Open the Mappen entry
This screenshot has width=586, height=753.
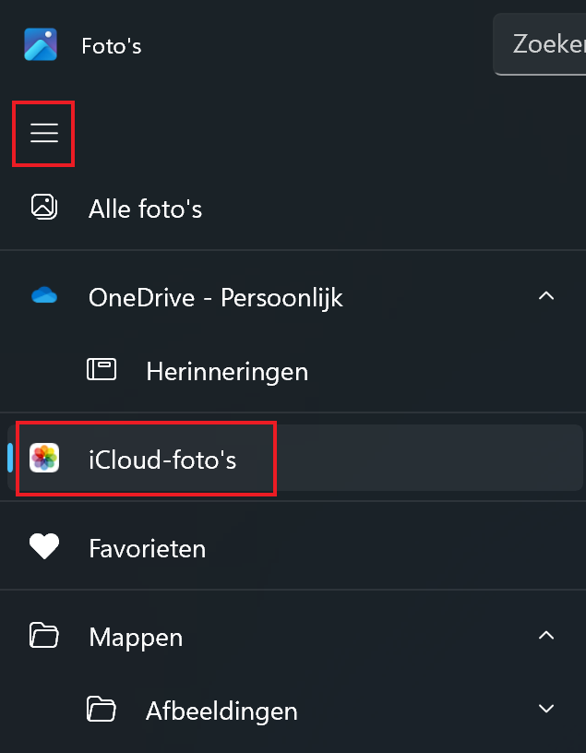pos(135,636)
